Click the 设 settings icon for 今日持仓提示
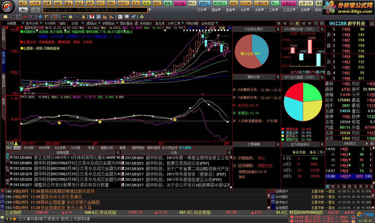The image size is (375, 223). (278, 29)
